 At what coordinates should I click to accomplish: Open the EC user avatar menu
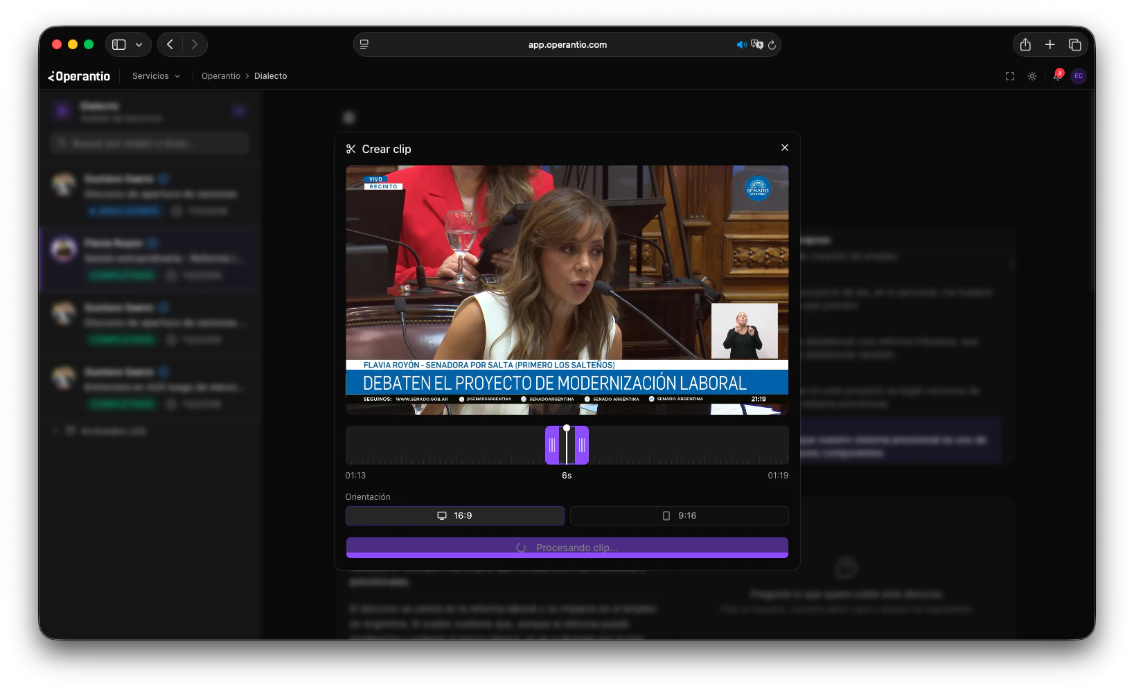pyautogui.click(x=1079, y=76)
